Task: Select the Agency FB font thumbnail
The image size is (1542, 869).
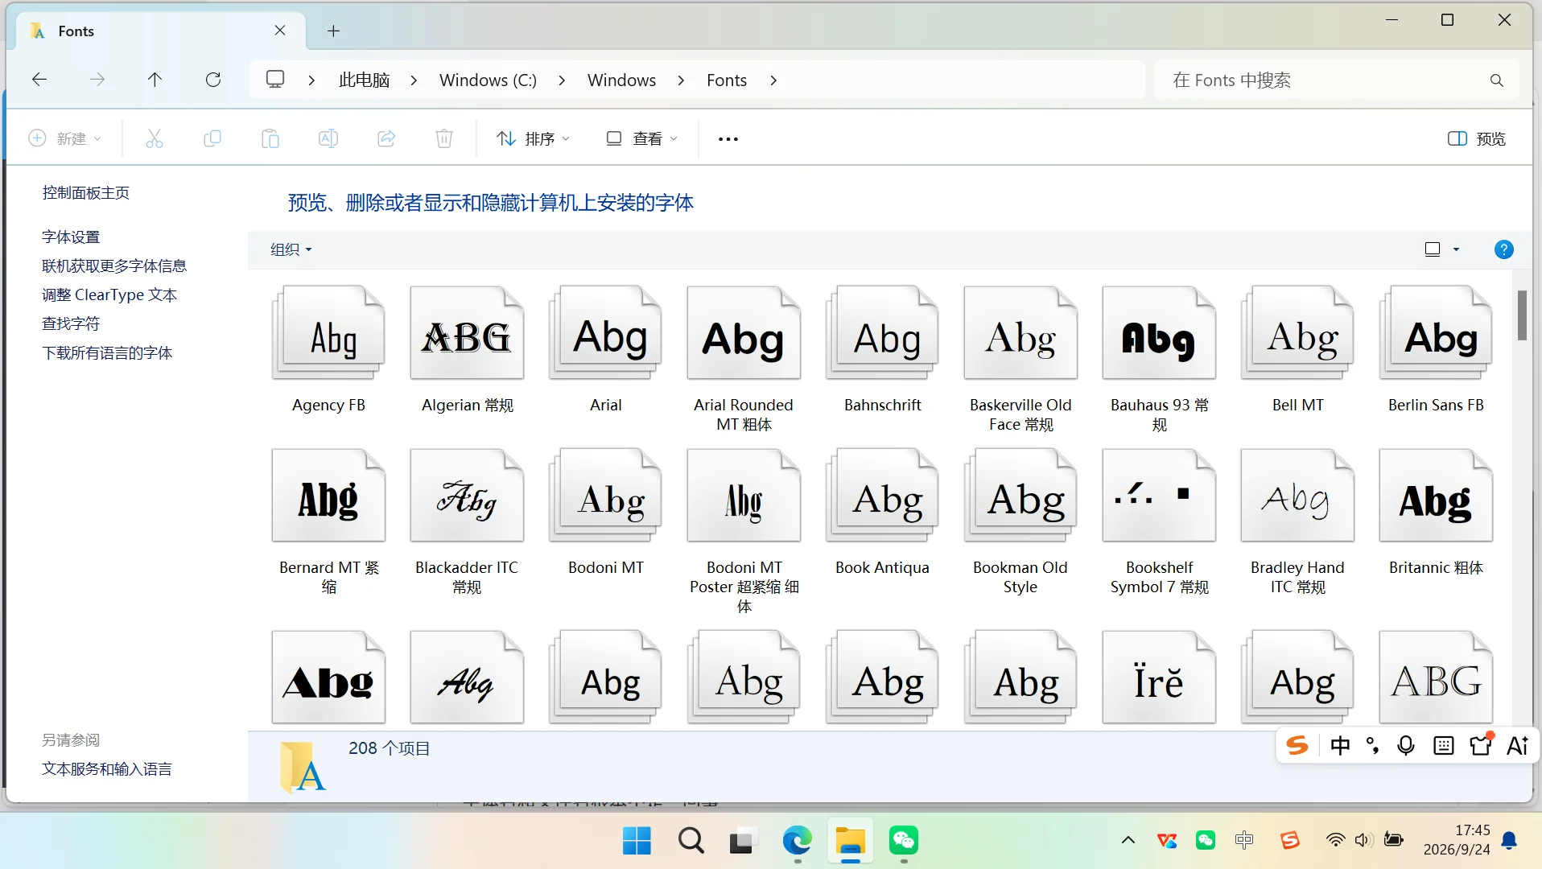Action: coord(328,333)
